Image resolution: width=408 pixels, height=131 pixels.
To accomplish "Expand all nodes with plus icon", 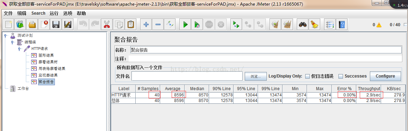I will [146, 24].
